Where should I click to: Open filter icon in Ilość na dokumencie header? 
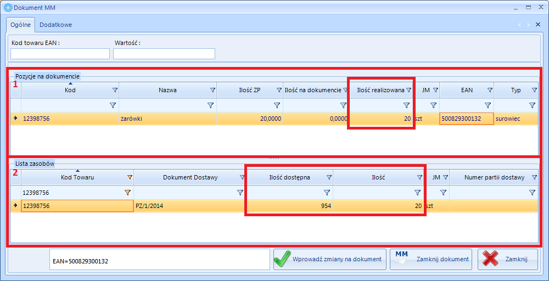click(345, 91)
